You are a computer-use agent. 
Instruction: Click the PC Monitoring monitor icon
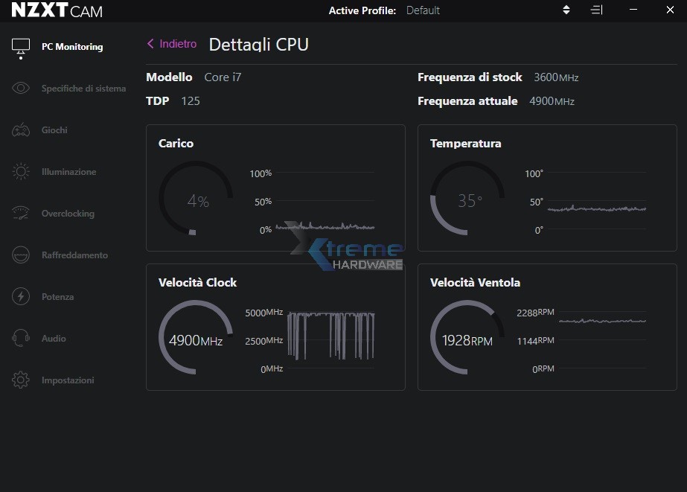click(x=21, y=48)
